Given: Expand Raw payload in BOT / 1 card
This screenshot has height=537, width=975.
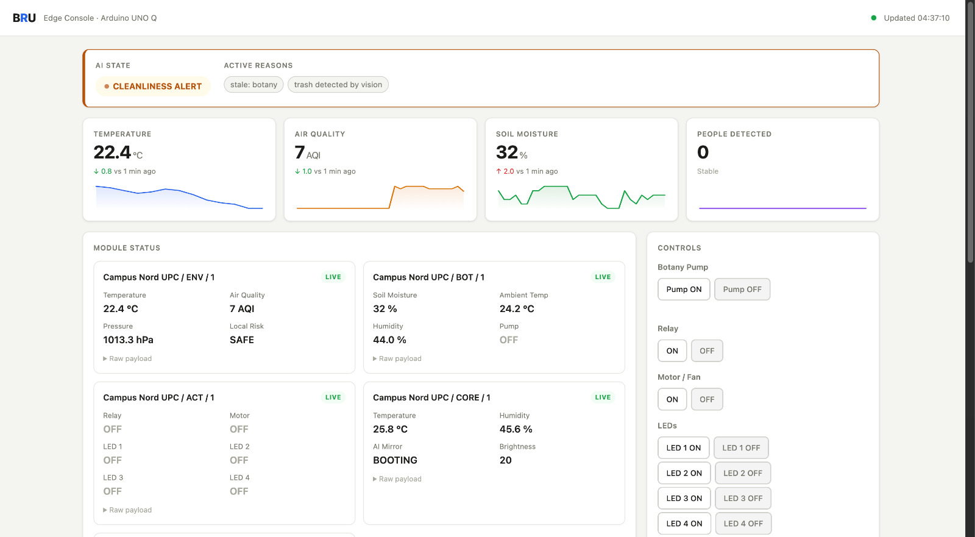Looking at the screenshot, I should (397, 359).
